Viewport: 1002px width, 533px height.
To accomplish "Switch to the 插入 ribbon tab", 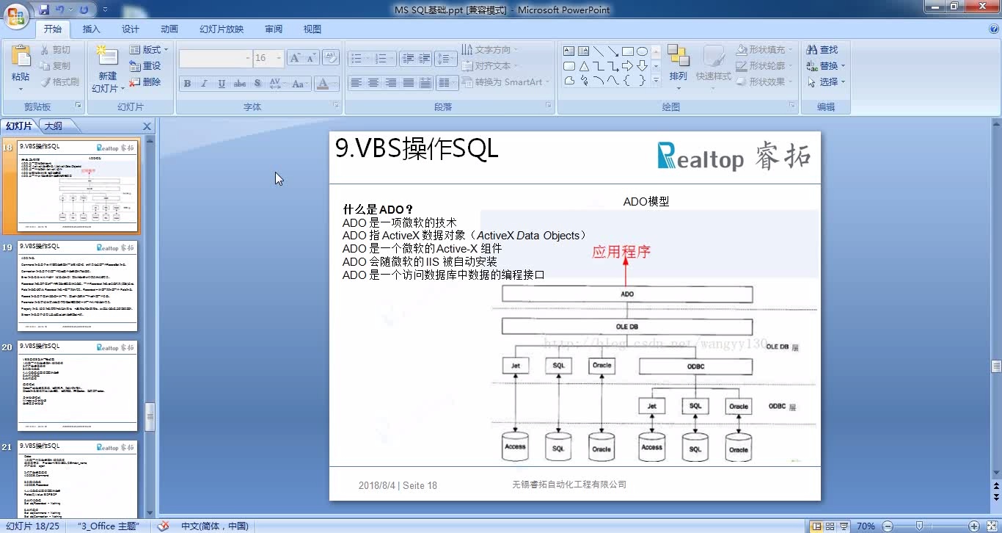I will tap(91, 29).
